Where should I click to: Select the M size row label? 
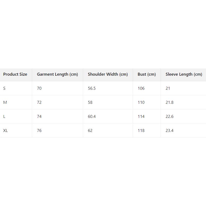click(x=5, y=102)
